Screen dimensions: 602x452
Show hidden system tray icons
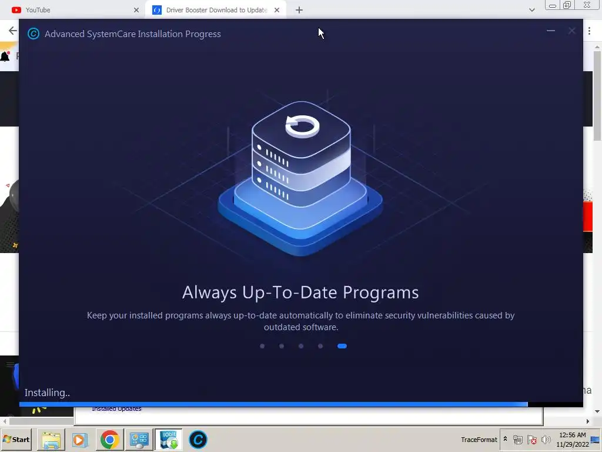(x=505, y=439)
